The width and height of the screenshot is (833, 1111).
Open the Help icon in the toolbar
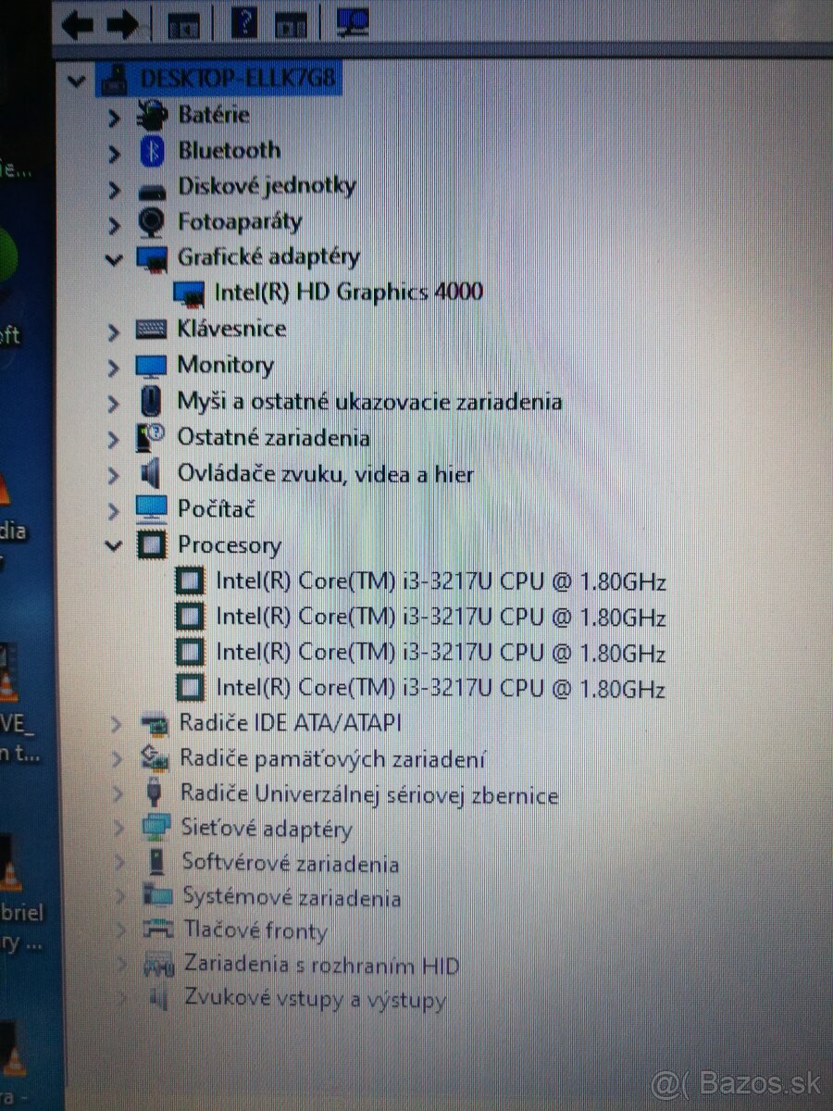pyautogui.click(x=244, y=23)
